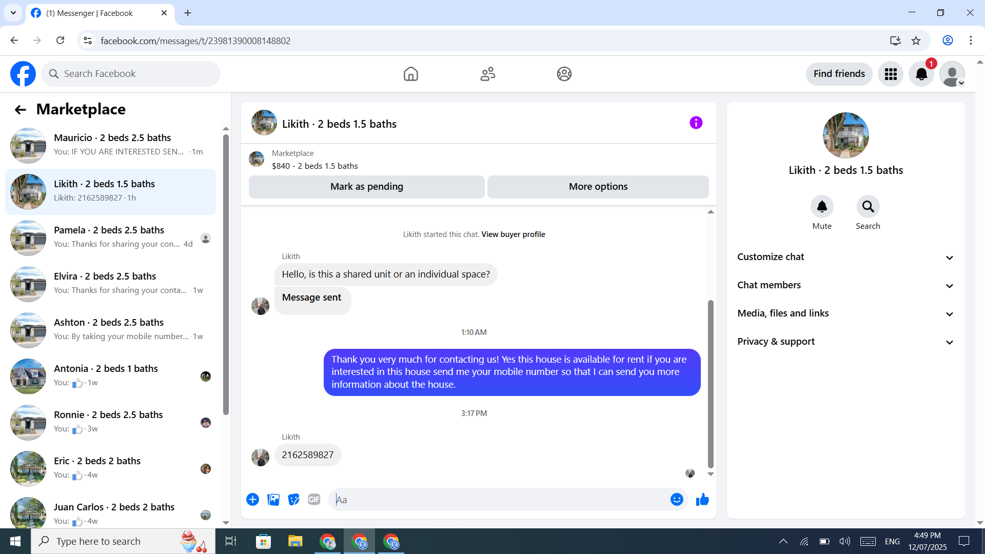Open the emoji picker in message box
Viewport: 985px width, 554px height.
(677, 499)
